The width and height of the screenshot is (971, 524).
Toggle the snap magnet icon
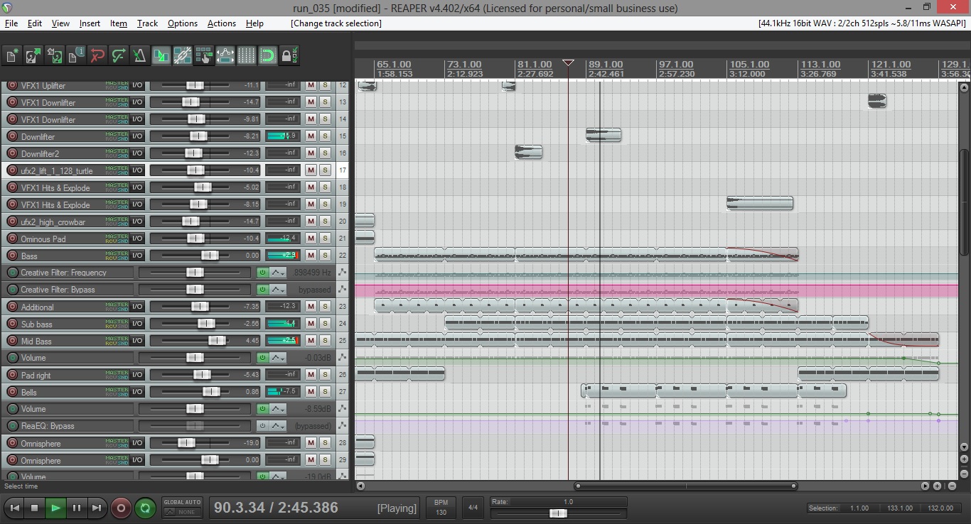click(268, 55)
